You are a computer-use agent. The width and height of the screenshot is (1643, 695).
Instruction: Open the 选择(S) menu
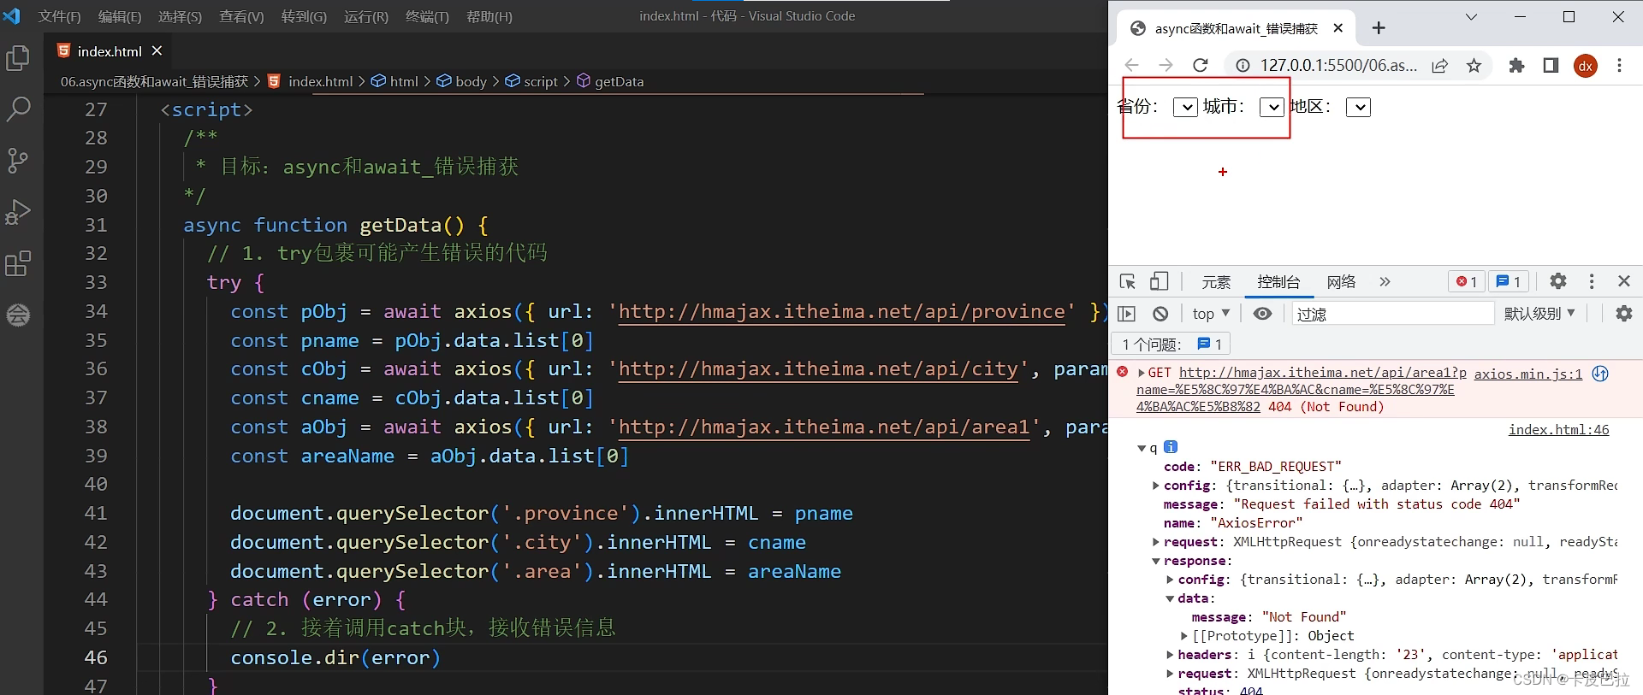[x=181, y=16]
